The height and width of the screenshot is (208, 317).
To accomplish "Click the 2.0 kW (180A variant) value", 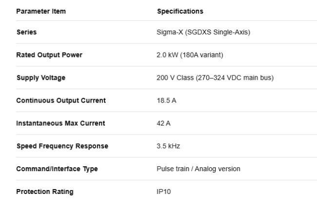I will pos(190,55).
